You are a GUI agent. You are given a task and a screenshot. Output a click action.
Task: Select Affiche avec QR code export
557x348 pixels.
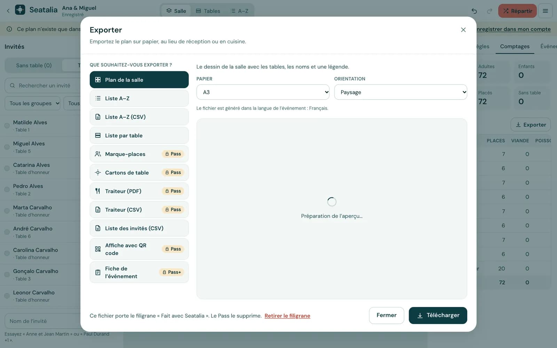coord(139,249)
